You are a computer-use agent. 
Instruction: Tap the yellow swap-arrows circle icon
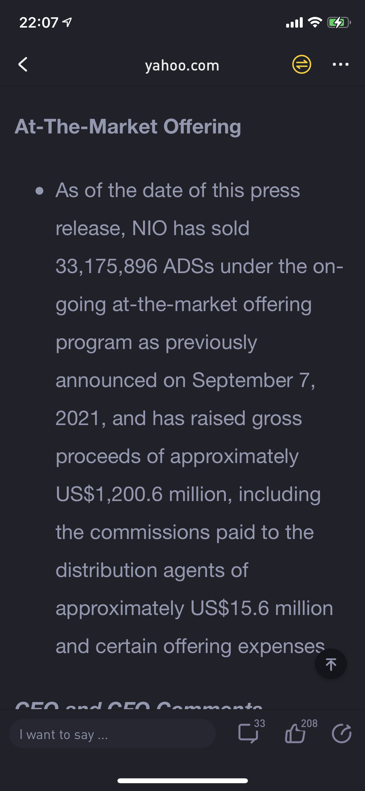click(301, 64)
